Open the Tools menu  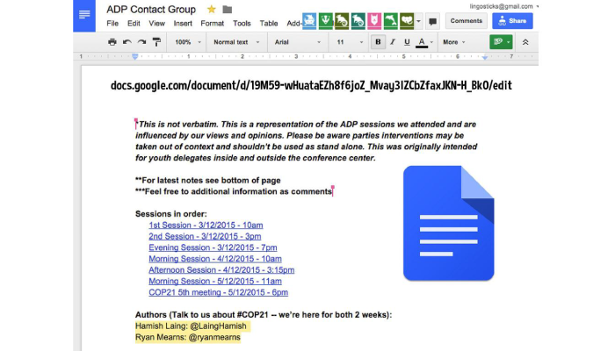(242, 23)
